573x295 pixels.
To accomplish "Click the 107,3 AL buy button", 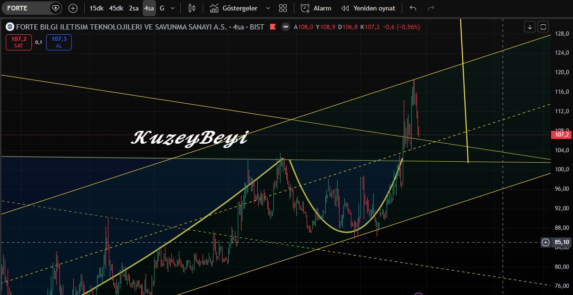I will (58, 42).
